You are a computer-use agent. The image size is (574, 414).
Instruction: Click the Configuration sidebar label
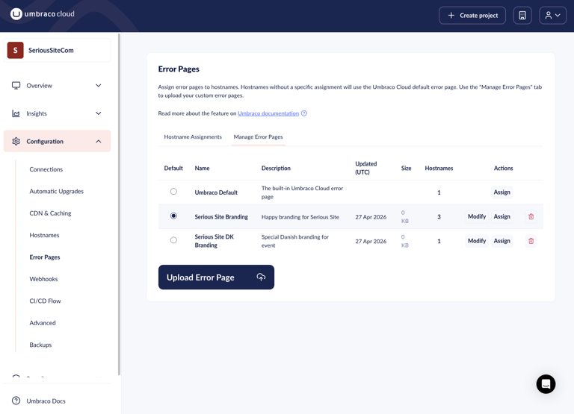point(45,142)
